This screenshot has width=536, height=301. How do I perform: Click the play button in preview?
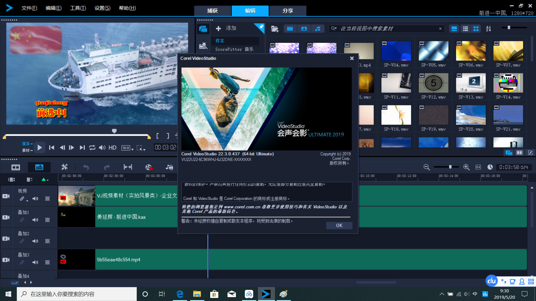click(x=40, y=148)
